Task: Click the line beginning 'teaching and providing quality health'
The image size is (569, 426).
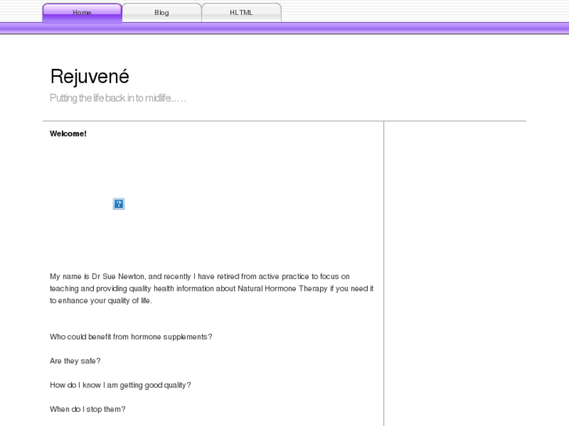Action: tap(211, 288)
